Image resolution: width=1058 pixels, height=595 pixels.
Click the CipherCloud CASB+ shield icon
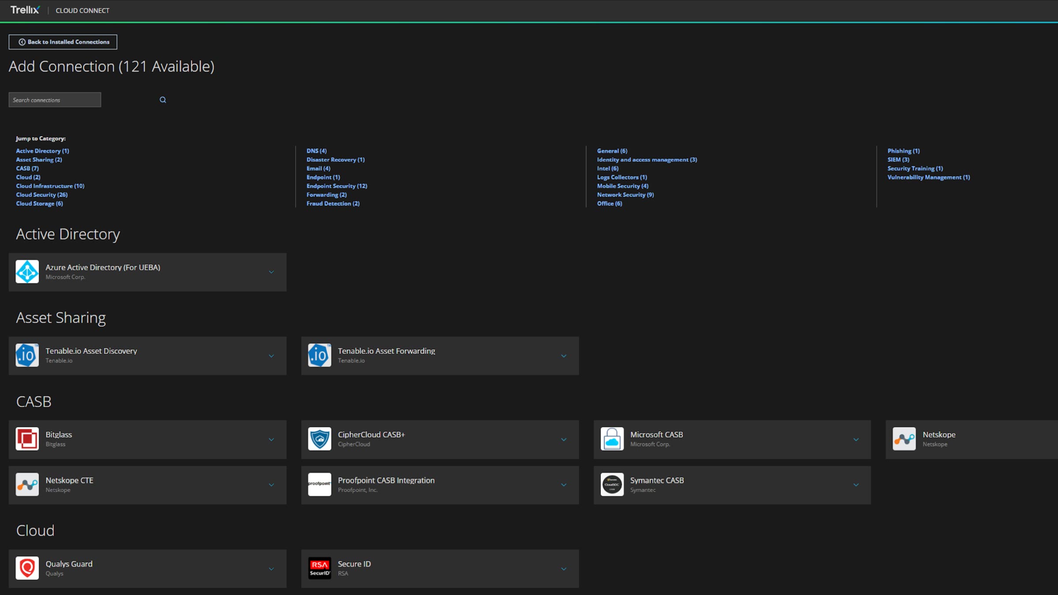320,439
